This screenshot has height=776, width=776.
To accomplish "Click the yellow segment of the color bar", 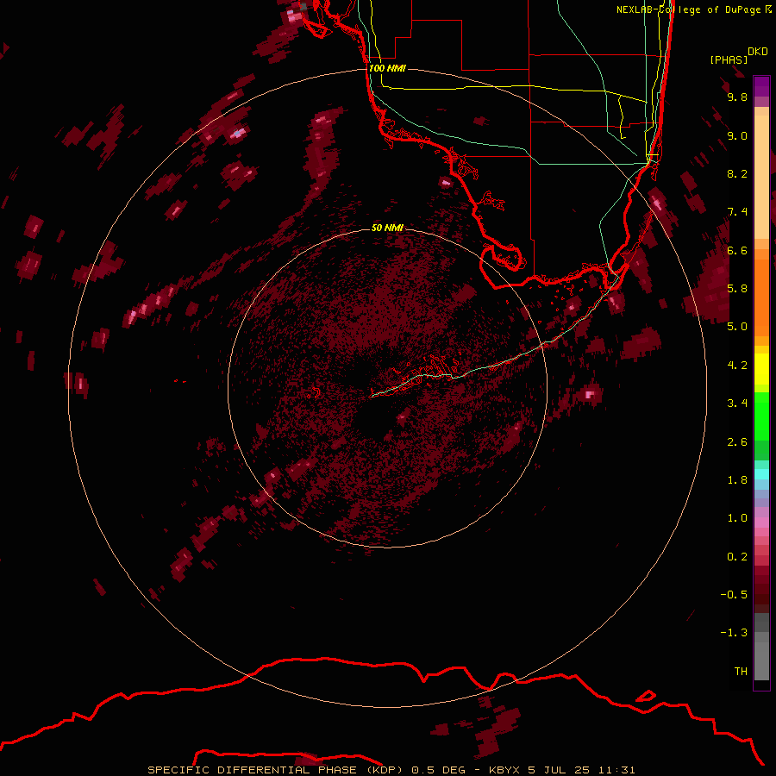I will [x=761, y=369].
